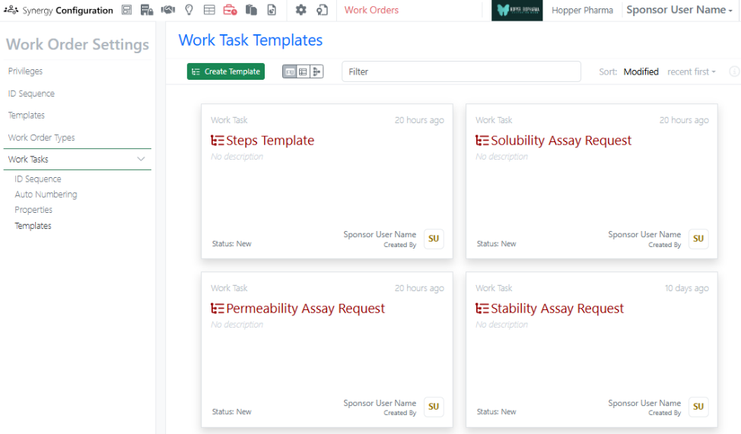741x434 pixels.
Task: Open the Stability Assay Request title
Action: (557, 309)
